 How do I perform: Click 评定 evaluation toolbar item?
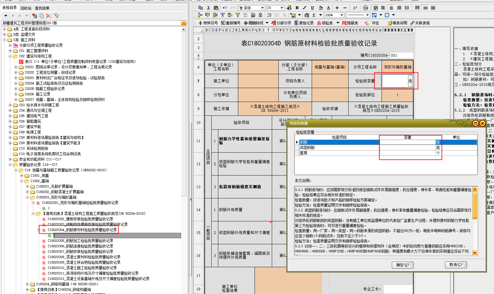(372, 23)
